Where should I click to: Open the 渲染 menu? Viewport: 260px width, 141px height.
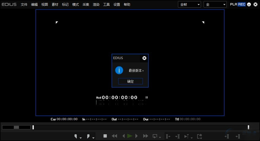click(96, 5)
